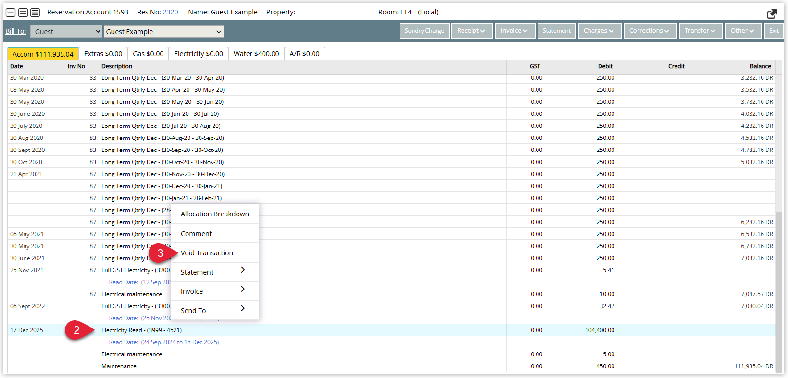Click the multi-line list view icon in header

[35, 13]
